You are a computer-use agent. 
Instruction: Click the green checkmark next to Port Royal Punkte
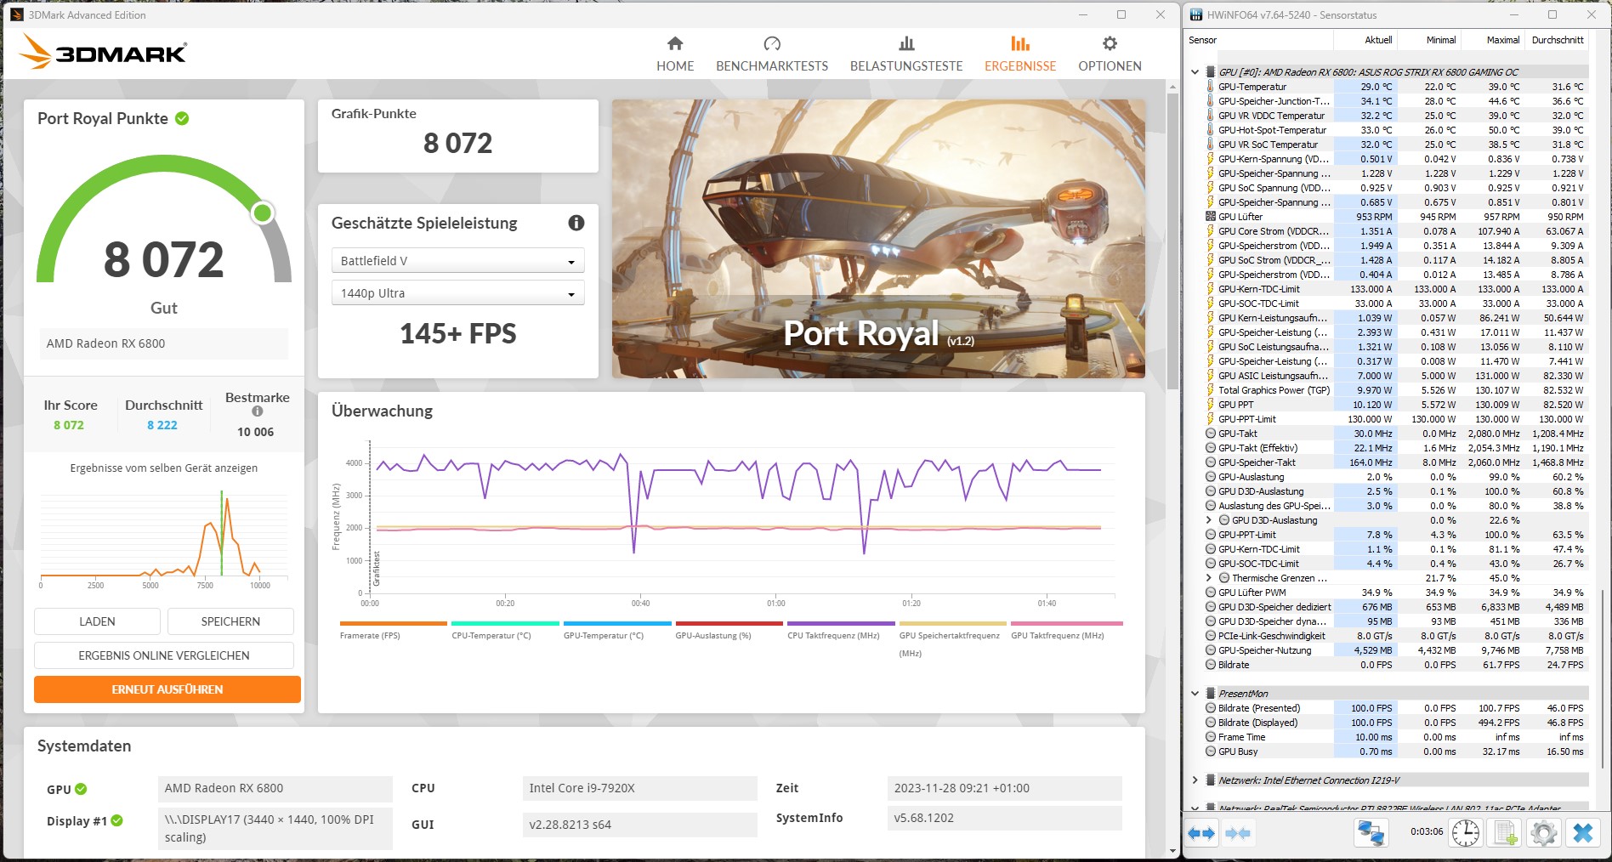(182, 118)
